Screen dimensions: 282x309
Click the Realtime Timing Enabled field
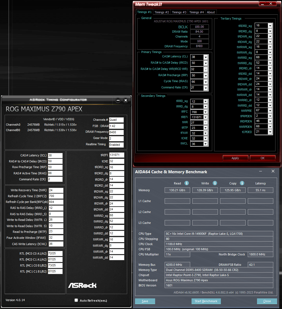tap(116, 145)
